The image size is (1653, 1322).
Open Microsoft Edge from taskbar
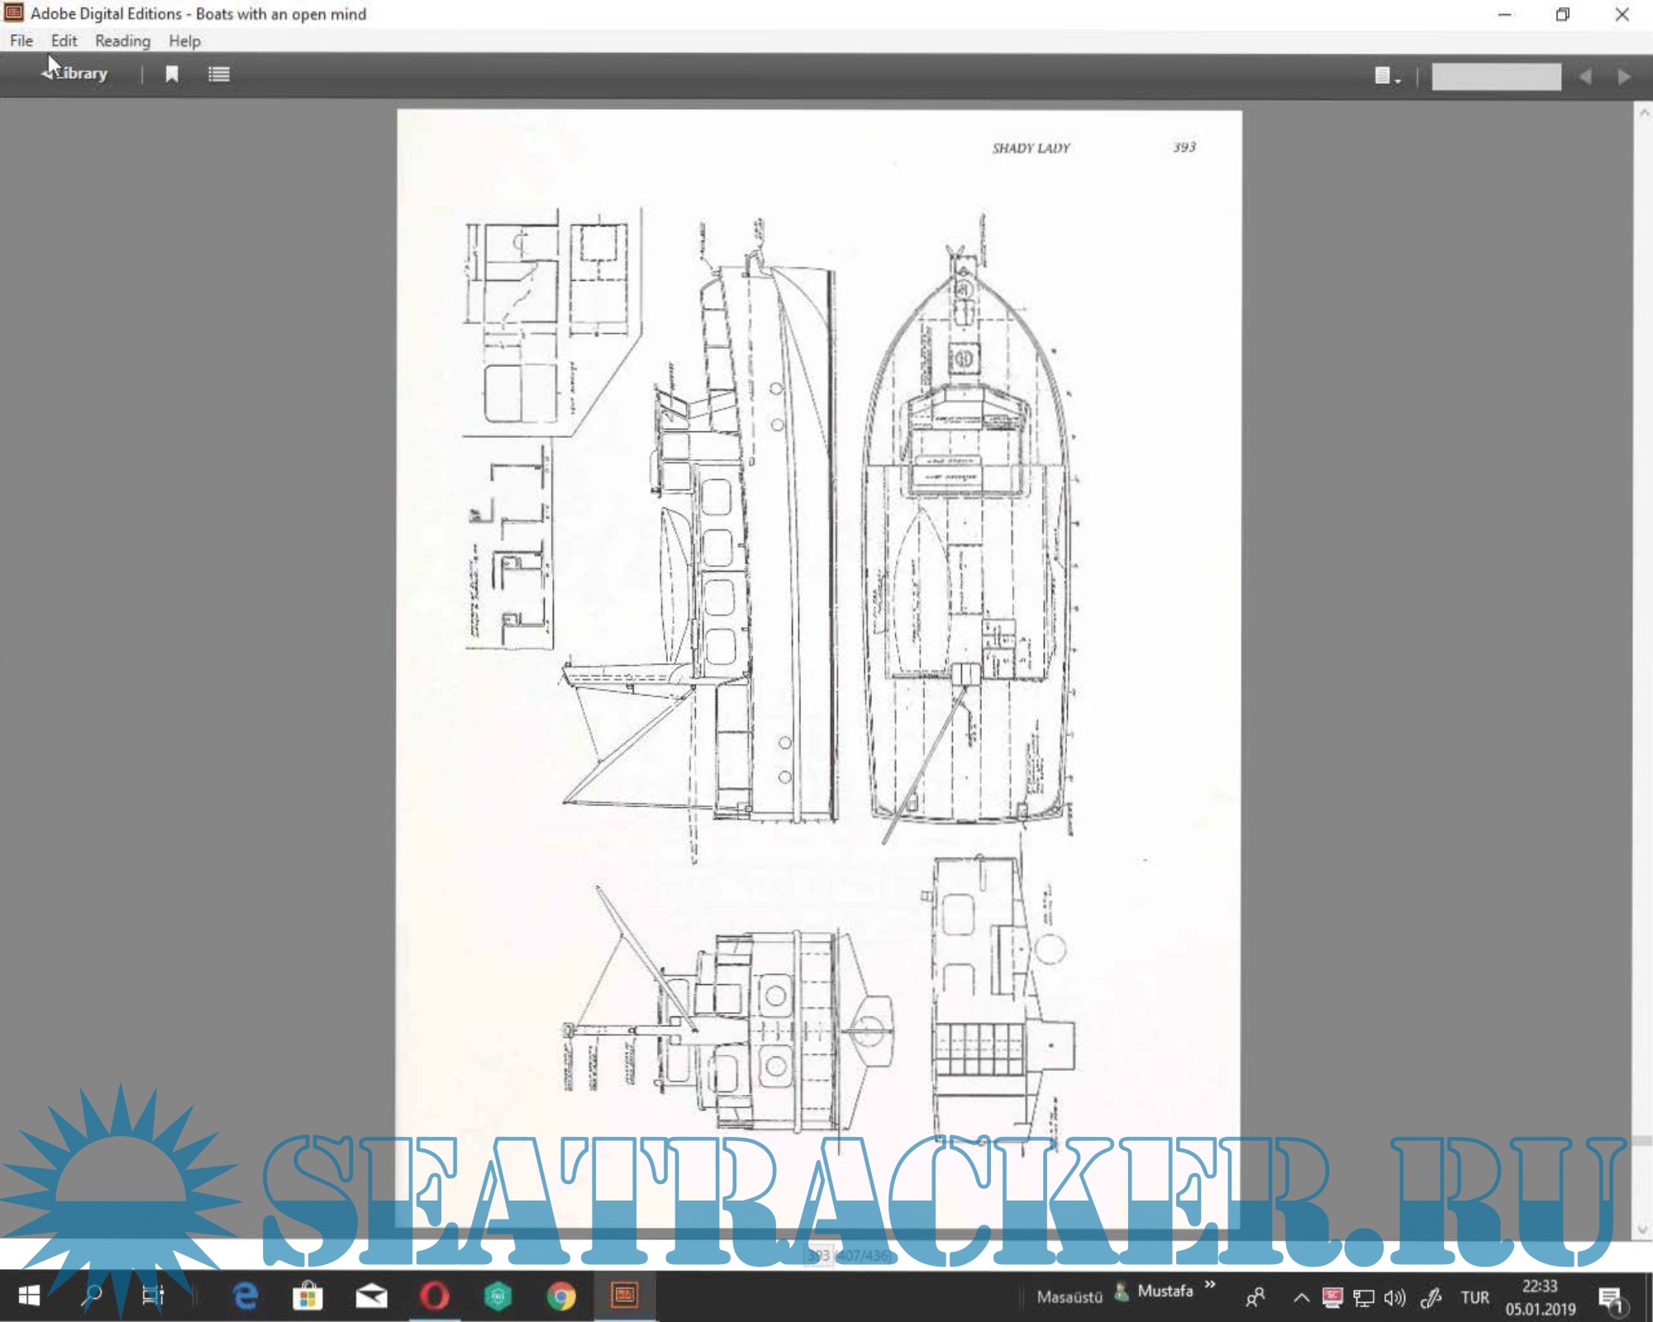(245, 1296)
